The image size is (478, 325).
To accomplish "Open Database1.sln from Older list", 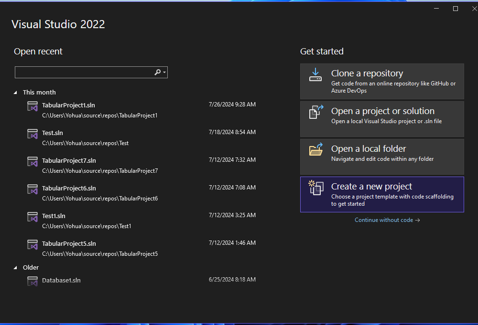I will (141, 281).
